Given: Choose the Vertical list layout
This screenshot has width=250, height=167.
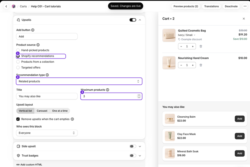Looking at the screenshot, I should pyautogui.click(x=25, y=111).
